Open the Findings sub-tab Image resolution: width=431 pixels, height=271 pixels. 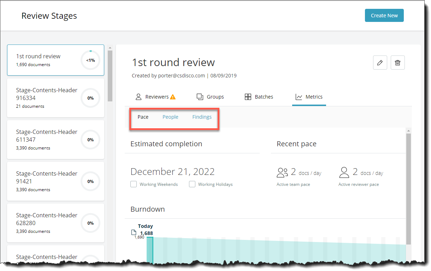[202, 117]
